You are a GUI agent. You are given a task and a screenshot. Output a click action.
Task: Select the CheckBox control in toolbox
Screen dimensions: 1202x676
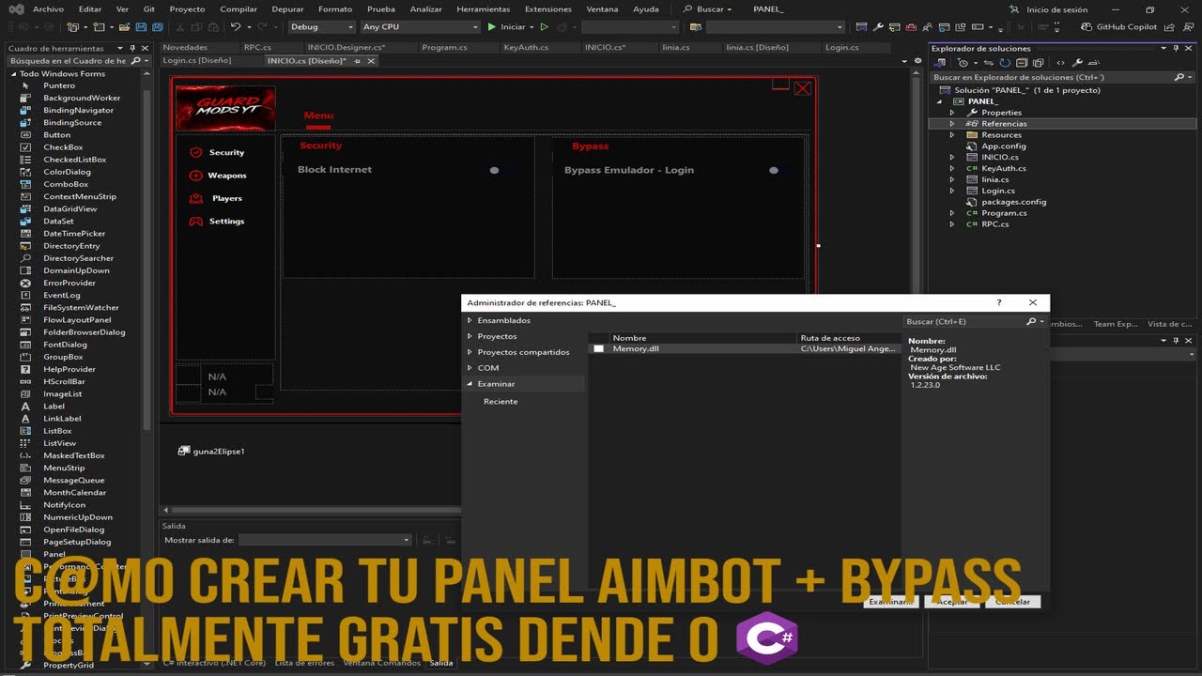point(63,147)
